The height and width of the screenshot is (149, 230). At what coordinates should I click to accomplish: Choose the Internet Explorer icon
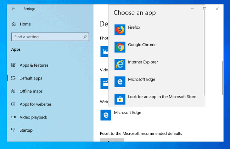pos(120,65)
